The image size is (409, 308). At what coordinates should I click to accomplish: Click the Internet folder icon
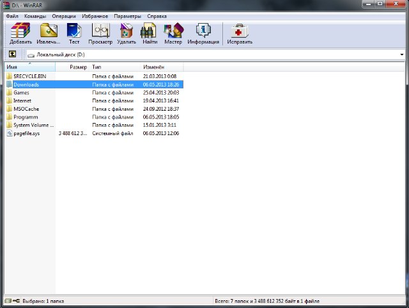click(10, 101)
